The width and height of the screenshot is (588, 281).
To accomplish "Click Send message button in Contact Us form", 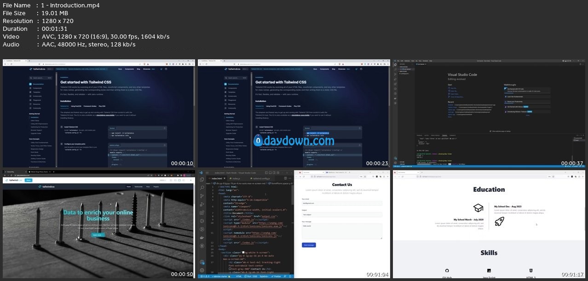I will click(x=309, y=245).
